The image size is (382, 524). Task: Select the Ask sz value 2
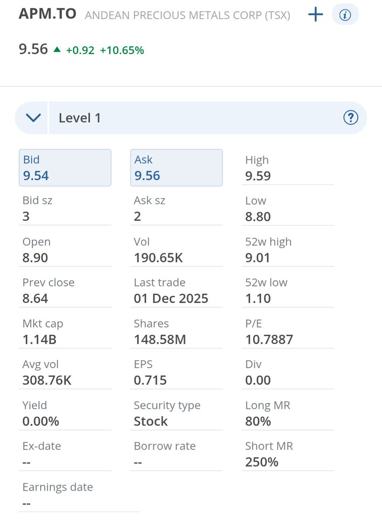(138, 217)
